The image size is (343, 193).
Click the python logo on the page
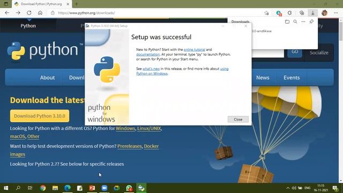pyautogui.click(x=44, y=51)
